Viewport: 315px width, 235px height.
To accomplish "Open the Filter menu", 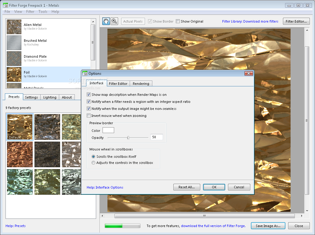I will (x=30, y=12).
